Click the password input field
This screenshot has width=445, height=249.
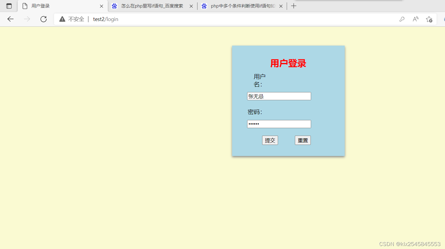click(279, 124)
